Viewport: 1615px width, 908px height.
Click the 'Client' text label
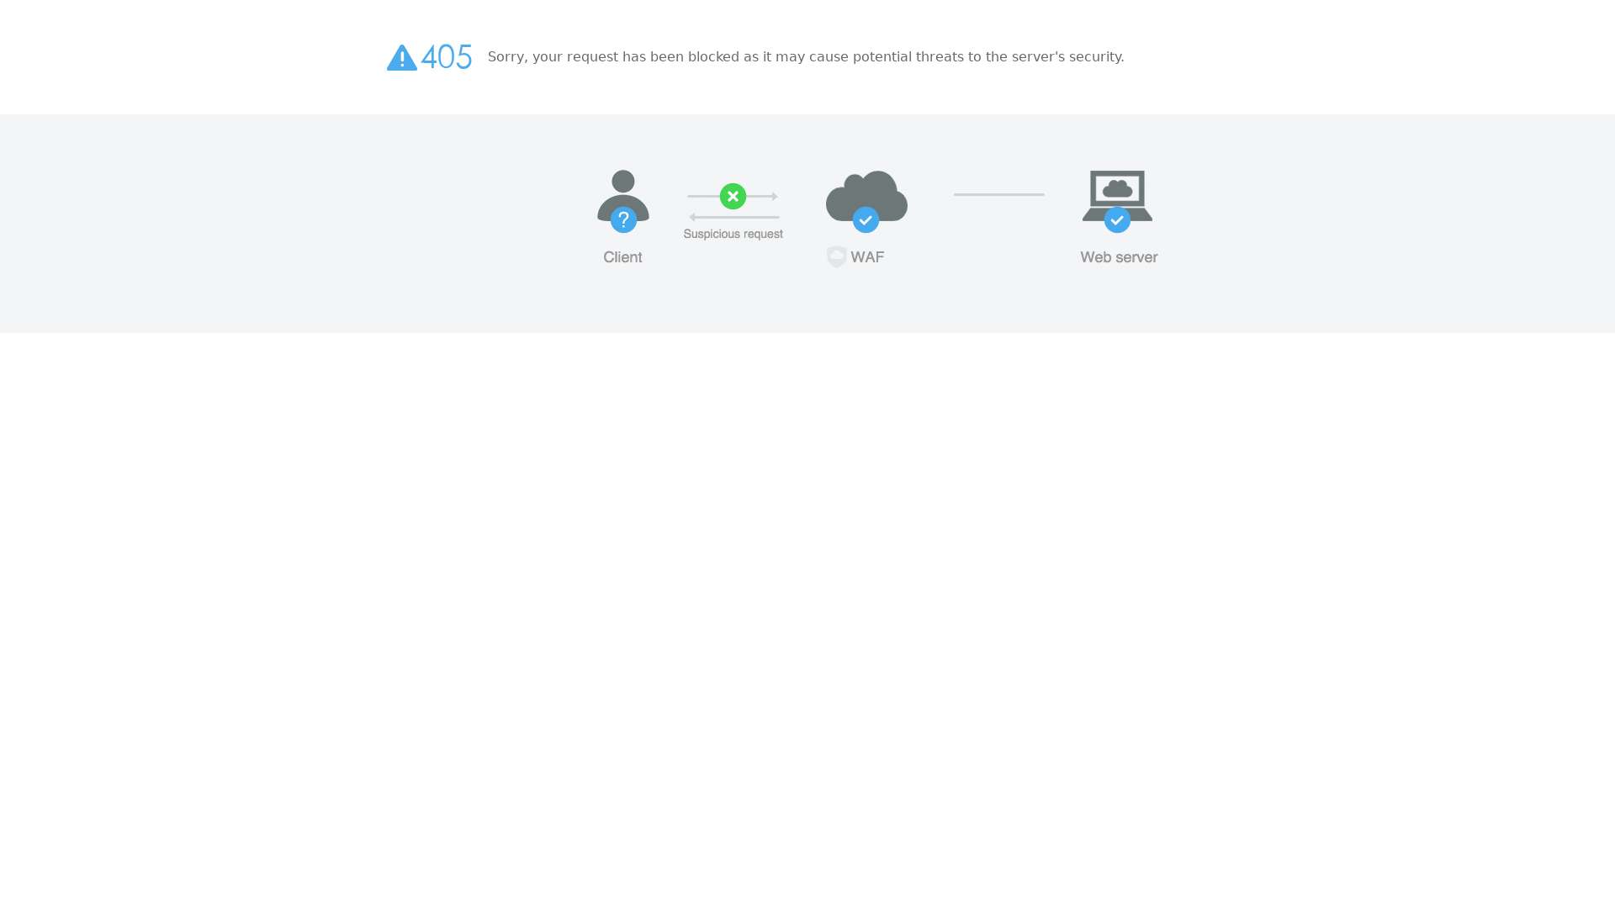[622, 257]
